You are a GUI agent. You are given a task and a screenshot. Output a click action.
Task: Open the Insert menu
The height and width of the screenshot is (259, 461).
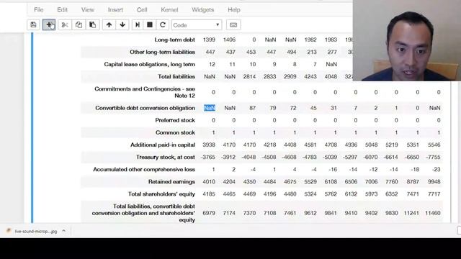point(115,9)
